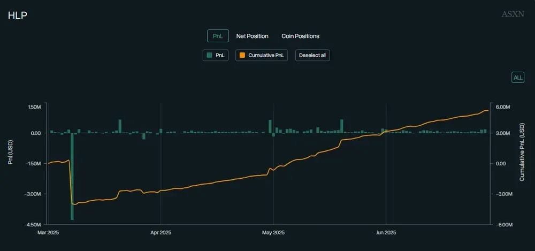Click the Deselect all button
The height and width of the screenshot is (251, 535).
pyautogui.click(x=312, y=55)
